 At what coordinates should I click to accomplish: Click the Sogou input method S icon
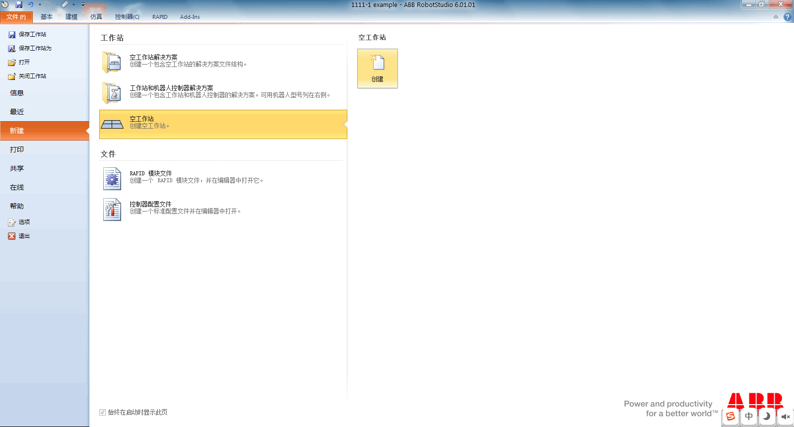730,416
